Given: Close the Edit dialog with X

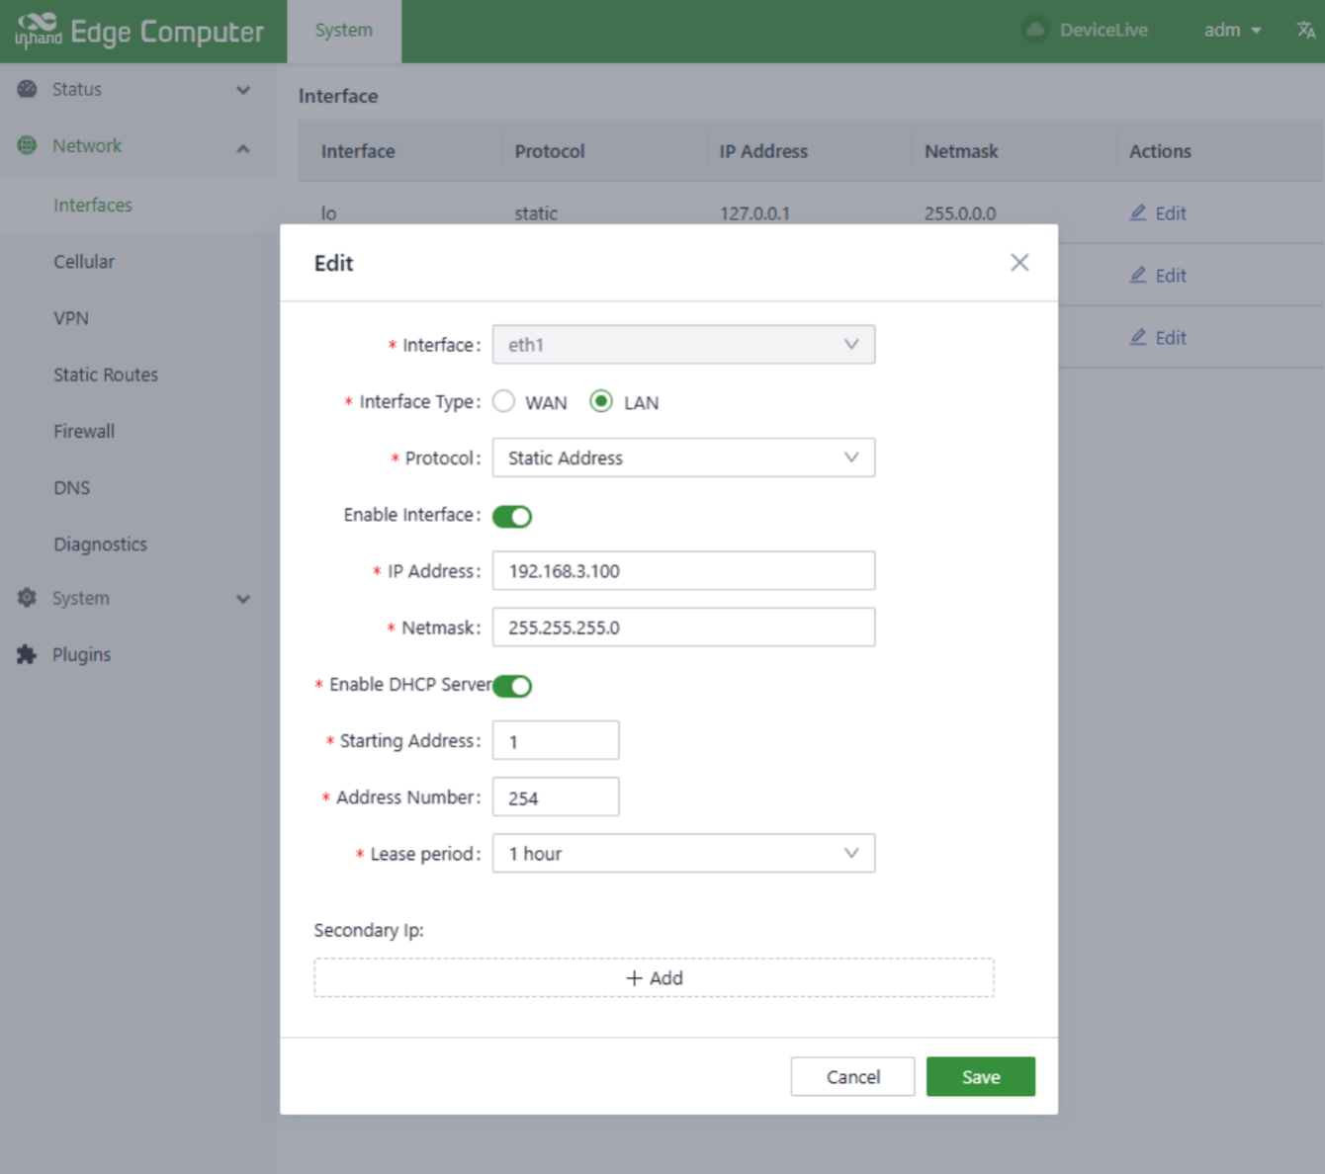Looking at the screenshot, I should pyautogui.click(x=1019, y=263).
